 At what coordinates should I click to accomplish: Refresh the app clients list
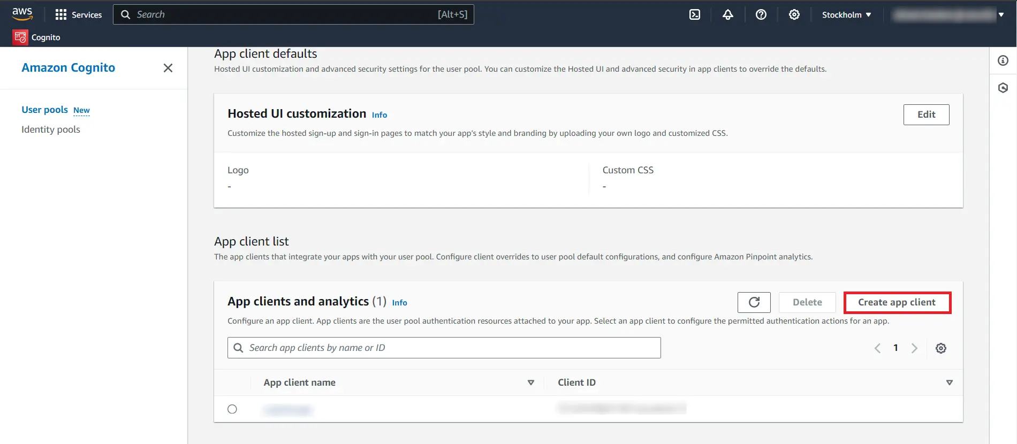tap(754, 302)
